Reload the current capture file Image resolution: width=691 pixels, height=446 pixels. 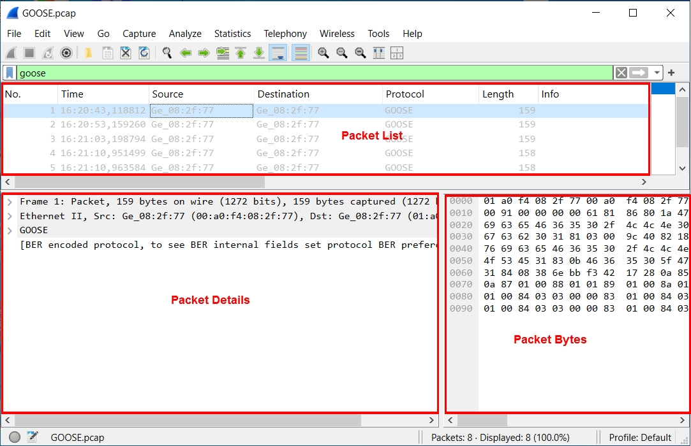point(144,53)
